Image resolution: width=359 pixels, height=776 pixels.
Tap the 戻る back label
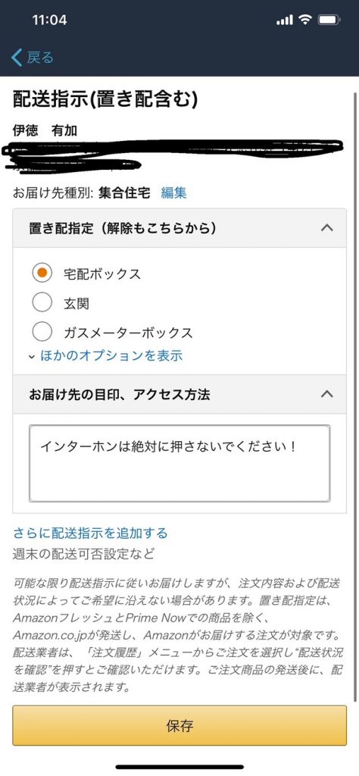[x=40, y=58]
